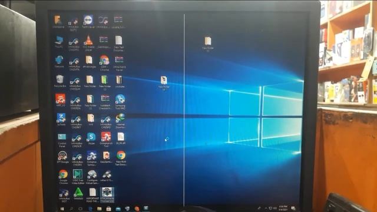377x212 pixels.
Task: Expand the hidden system tray icons
Action: (266, 208)
